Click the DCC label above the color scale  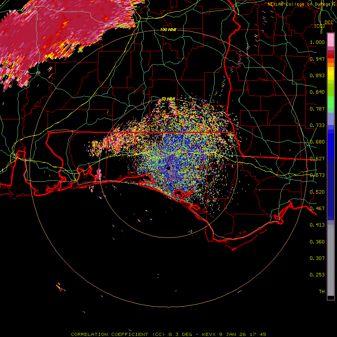[329, 22]
